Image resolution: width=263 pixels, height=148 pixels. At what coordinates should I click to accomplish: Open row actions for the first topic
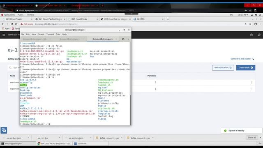[x=252, y=82]
